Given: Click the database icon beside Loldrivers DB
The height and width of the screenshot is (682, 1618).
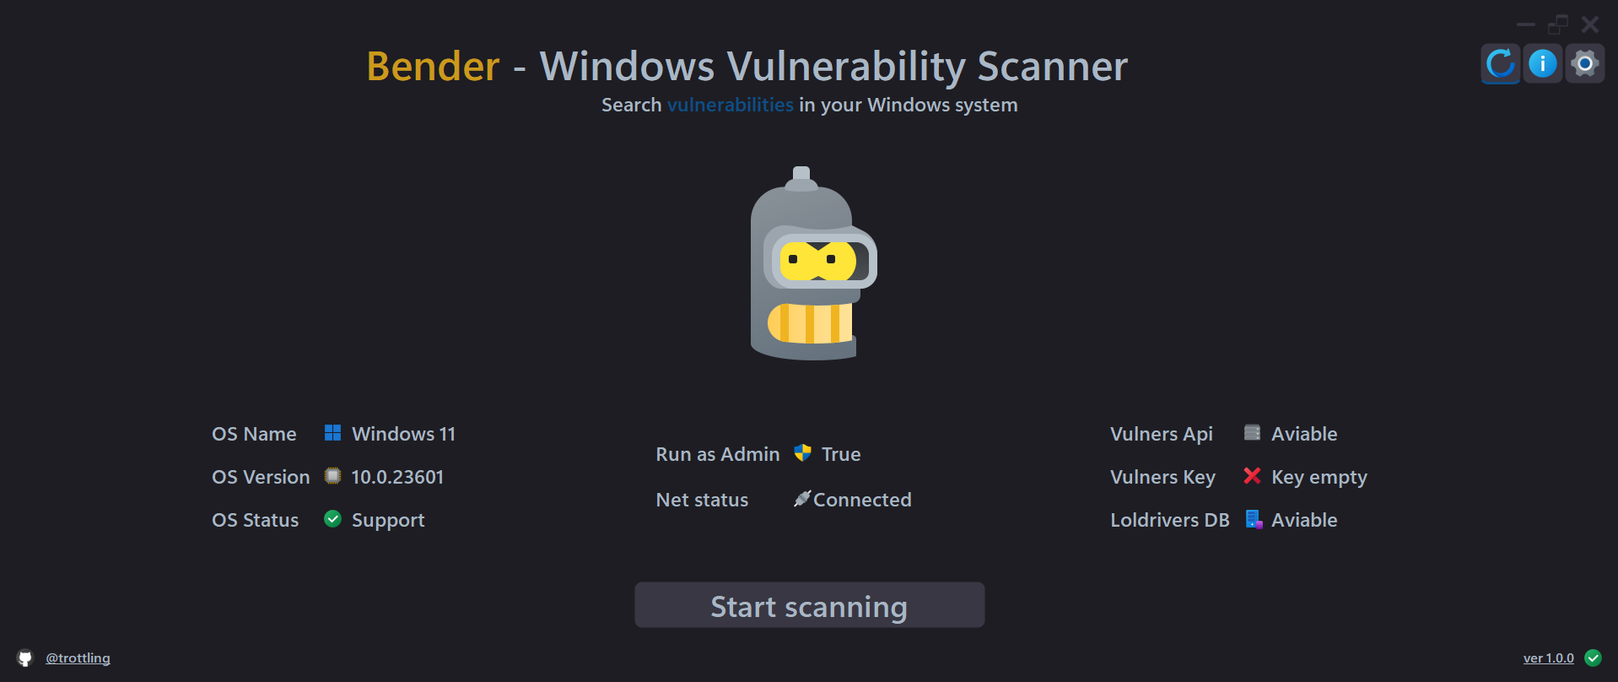Looking at the screenshot, I should 1254,519.
